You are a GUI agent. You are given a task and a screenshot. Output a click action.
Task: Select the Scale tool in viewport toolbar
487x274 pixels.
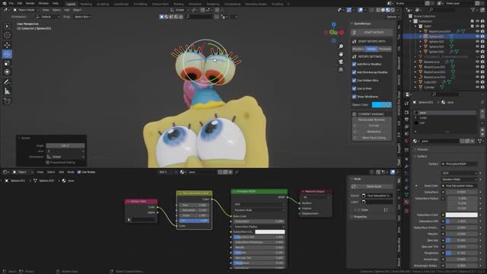(x=7, y=63)
